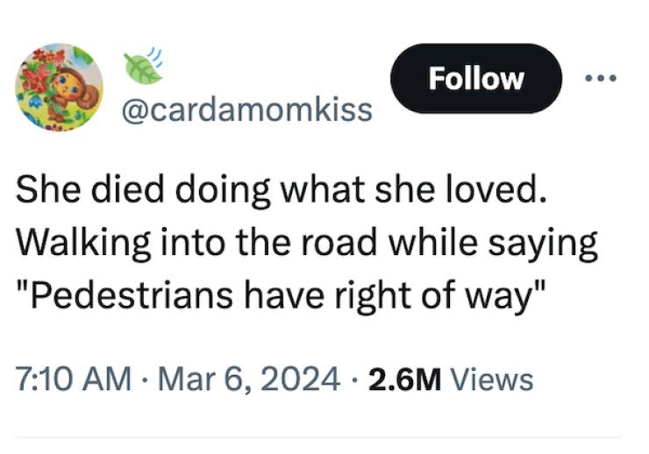Click the cardamomkiss profile avatar picture
649x454 pixels.
click(x=60, y=88)
